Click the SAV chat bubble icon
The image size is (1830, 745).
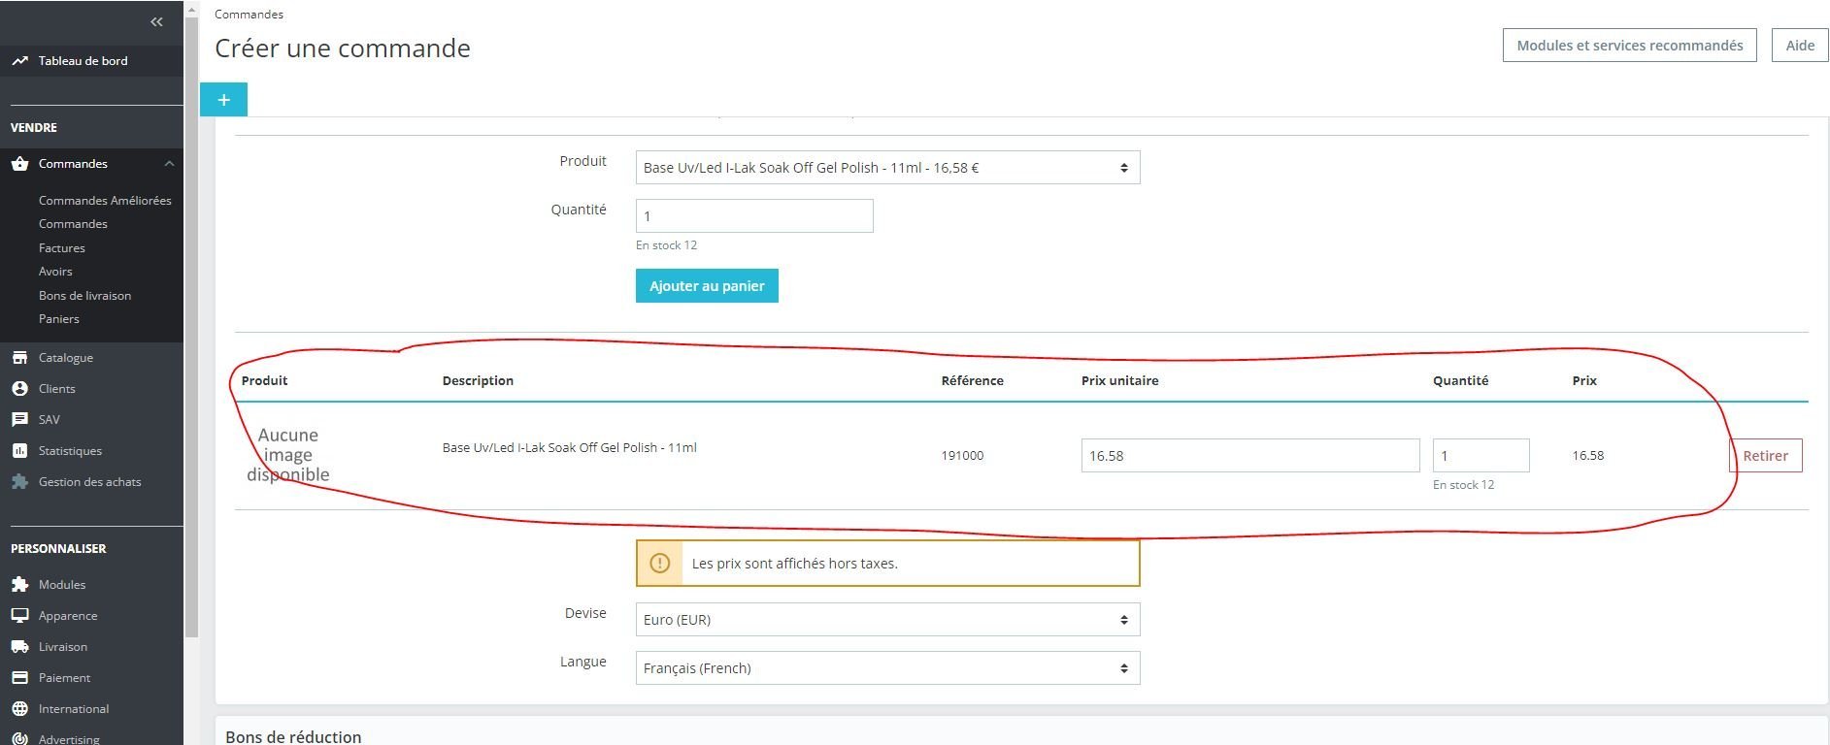[20, 420]
